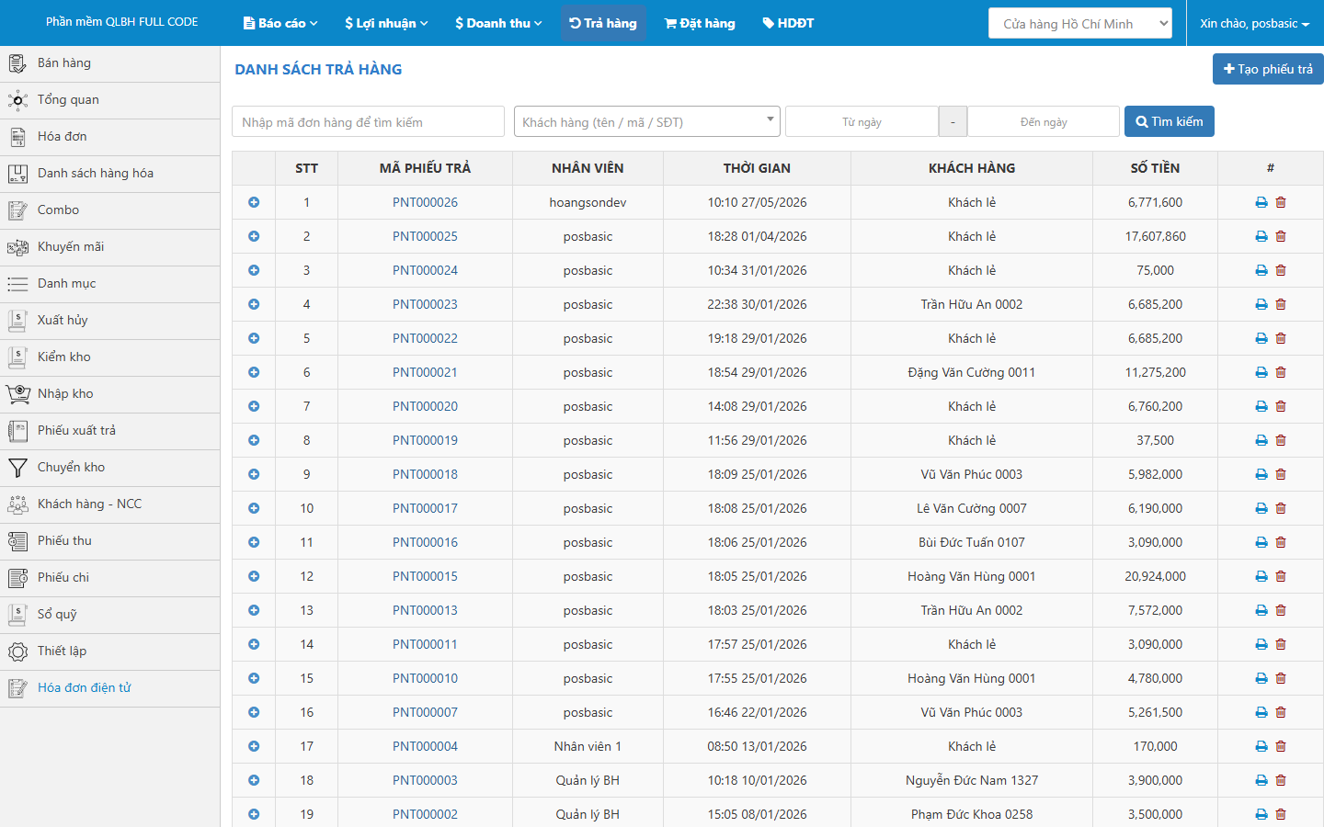Open the Bán hàng sidebar icon
1324x827 pixels.
pyautogui.click(x=17, y=63)
